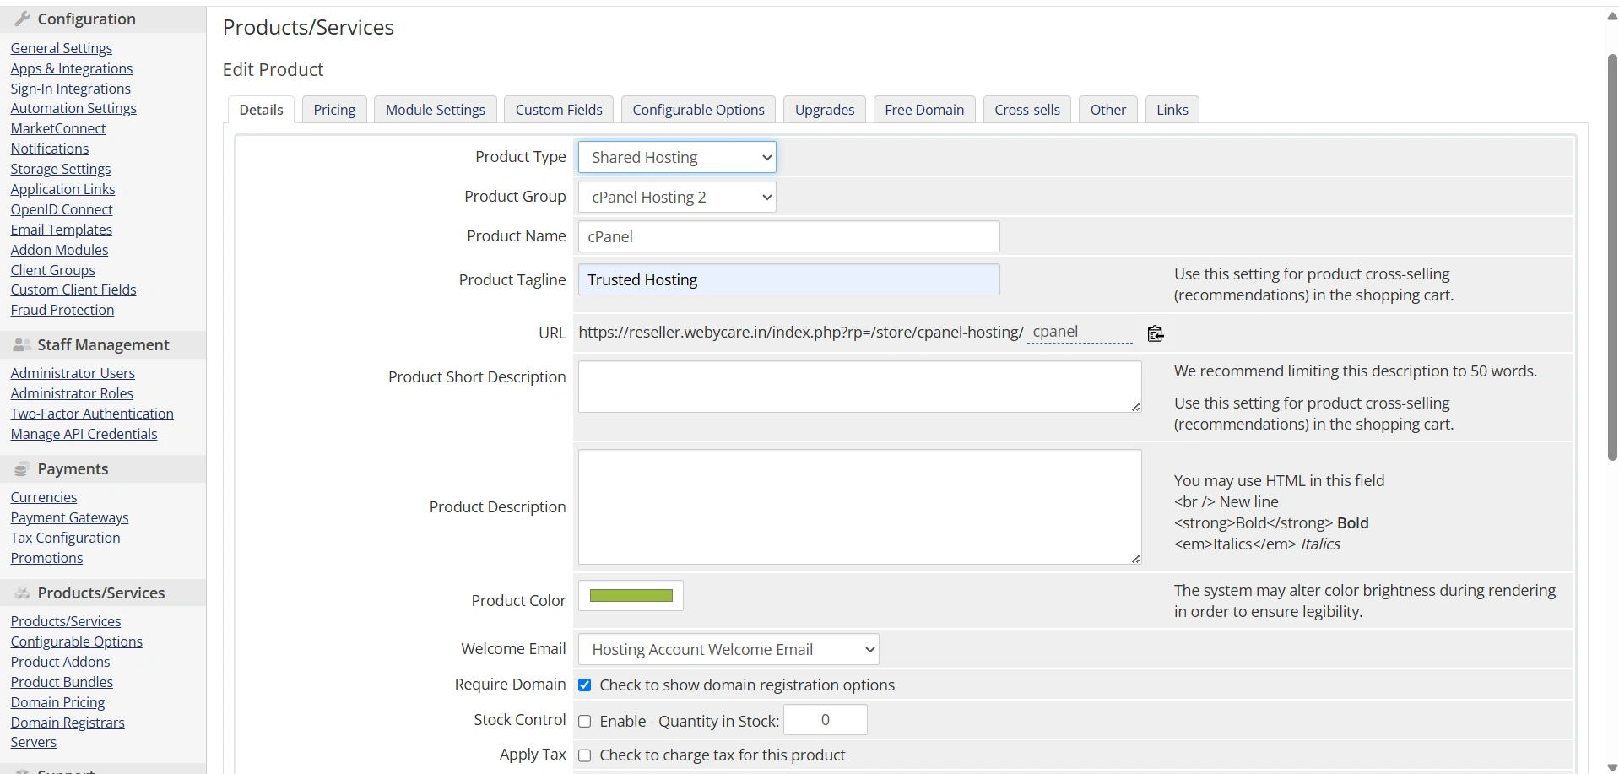
Task: Go to Domain Registrars
Action: 68,723
